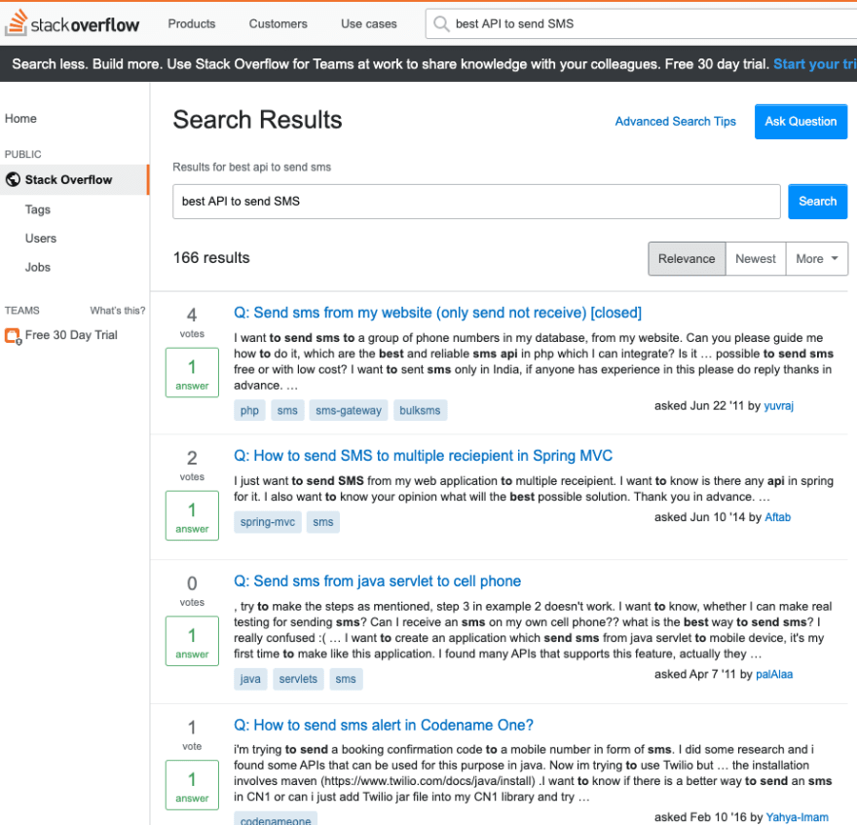The image size is (857, 825).
Task: Open the Products menu
Action: coord(191,23)
